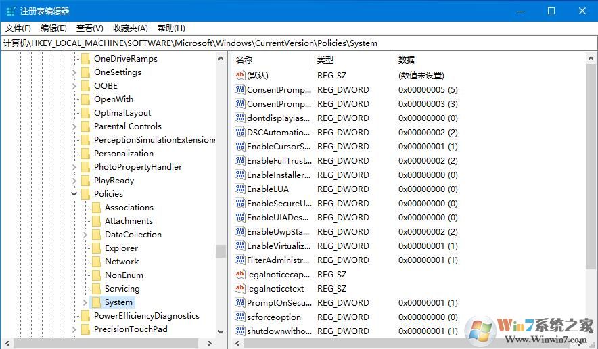Screen dimensions: 598x349
Task: Open the 查看(V) menu
Action: coord(89,28)
